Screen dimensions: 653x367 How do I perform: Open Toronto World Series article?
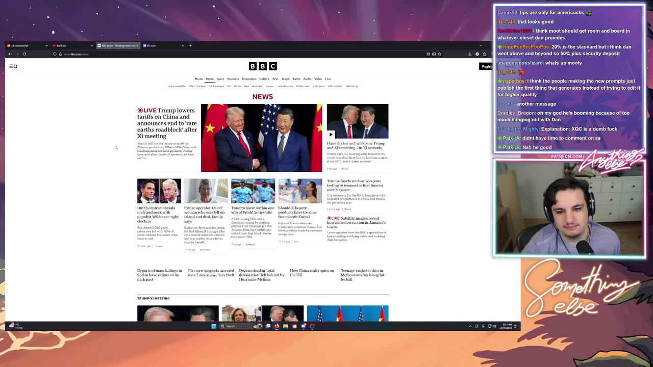click(253, 210)
